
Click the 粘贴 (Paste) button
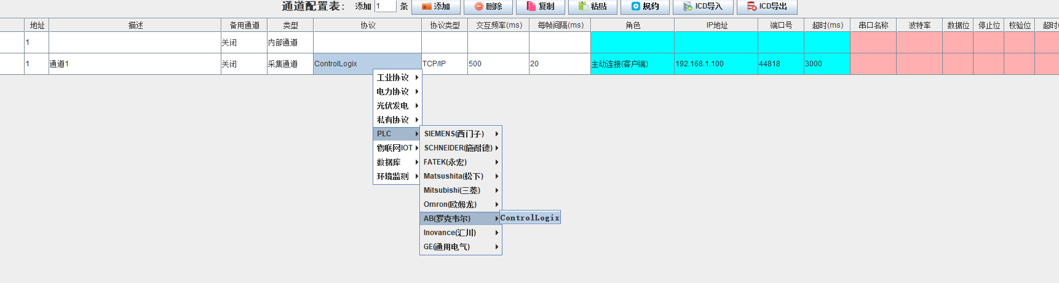(593, 7)
